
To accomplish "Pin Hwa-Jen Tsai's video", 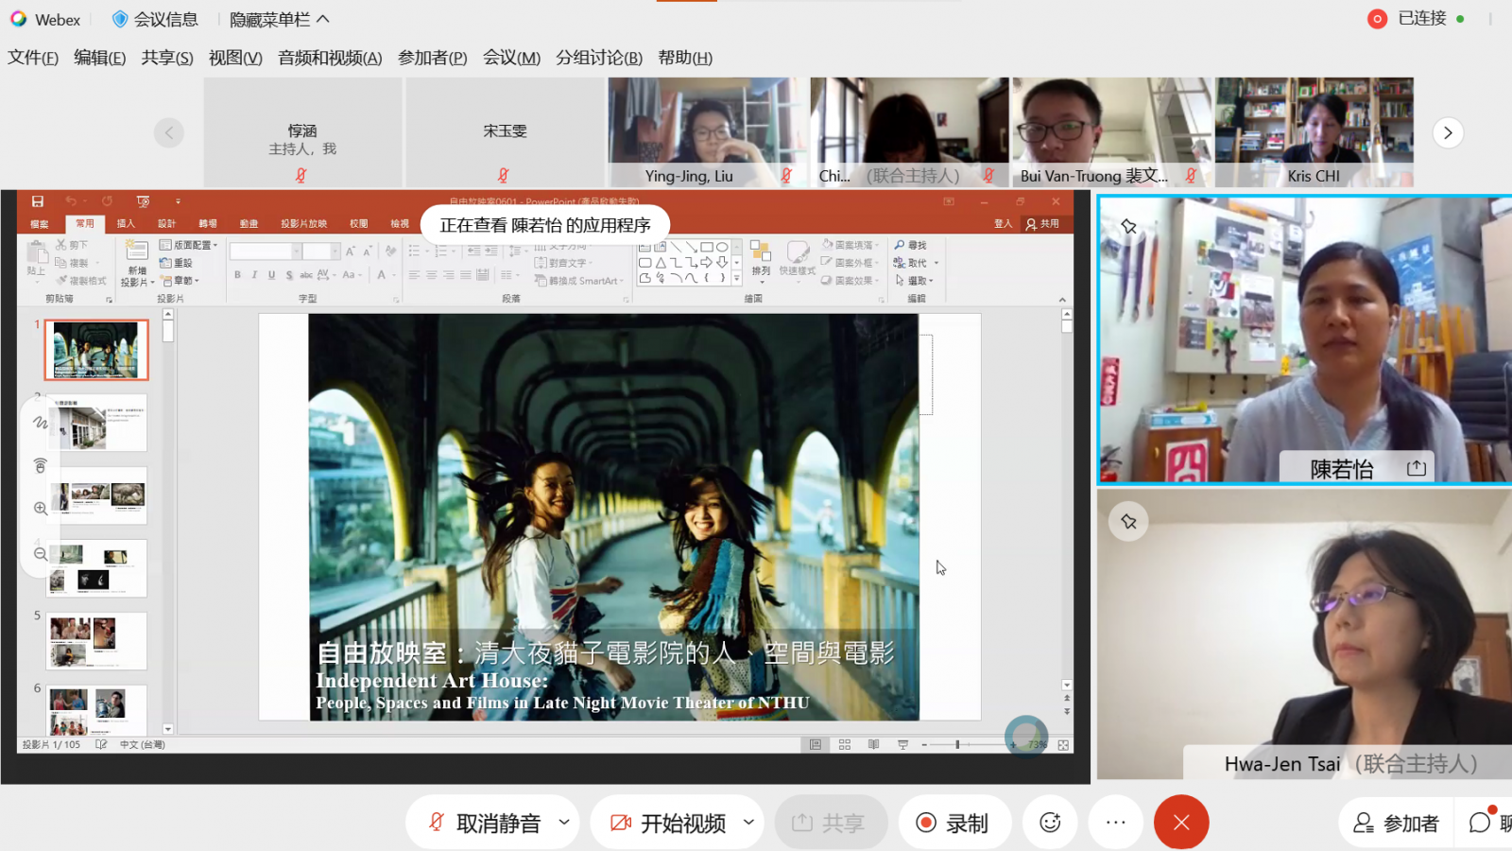I will coord(1128,522).
